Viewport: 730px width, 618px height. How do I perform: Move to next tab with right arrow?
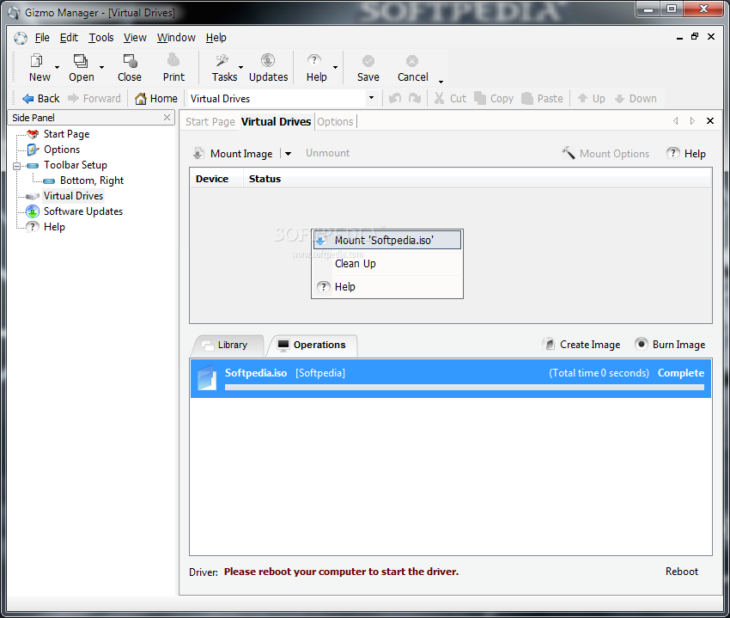pos(692,120)
